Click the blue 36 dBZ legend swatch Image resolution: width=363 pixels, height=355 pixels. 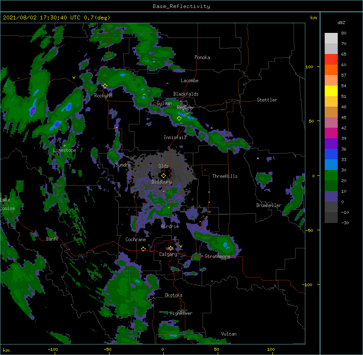pyautogui.click(x=331, y=154)
